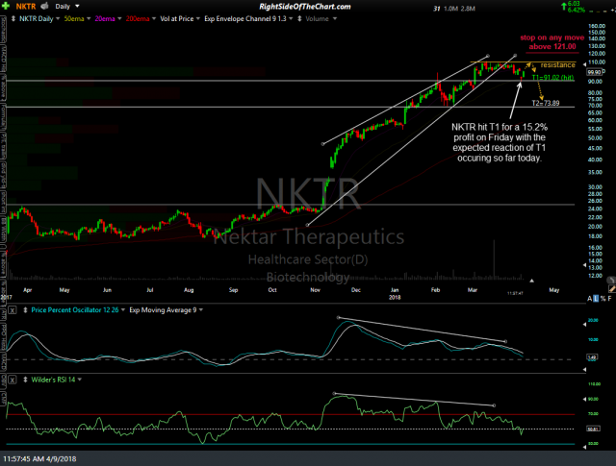Click the move handle before Volume
616x466 pixels.
[299, 18]
